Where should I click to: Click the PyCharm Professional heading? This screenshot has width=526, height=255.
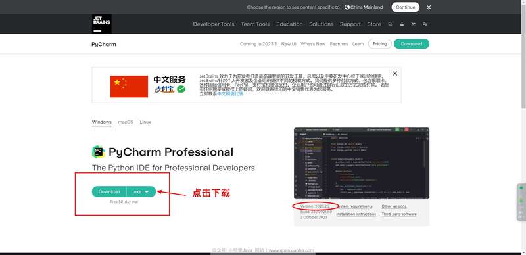[x=171, y=152]
